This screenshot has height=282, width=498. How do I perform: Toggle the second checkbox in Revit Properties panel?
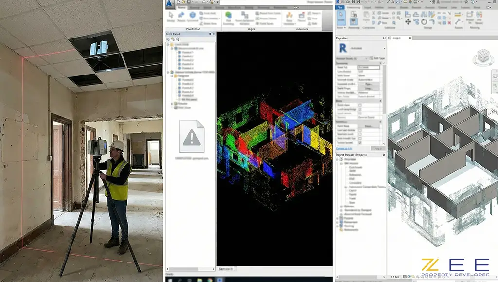pos(359,110)
